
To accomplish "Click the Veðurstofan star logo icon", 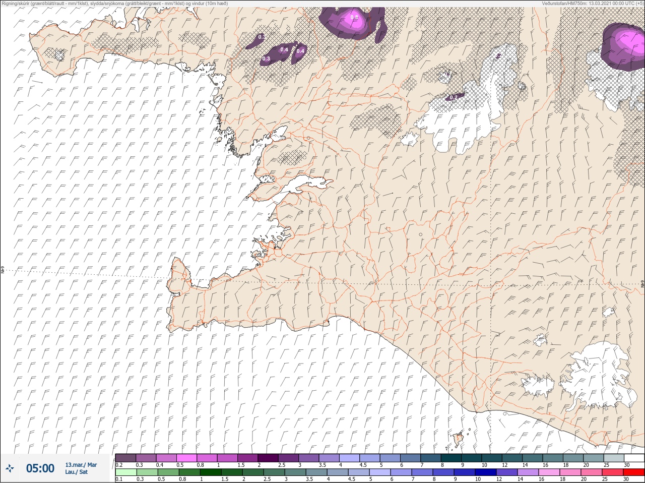I will pyautogui.click(x=10, y=469).
